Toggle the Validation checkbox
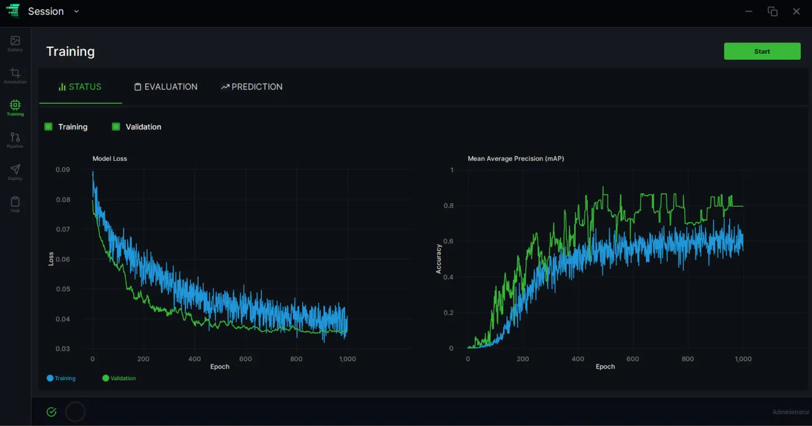 coord(116,127)
